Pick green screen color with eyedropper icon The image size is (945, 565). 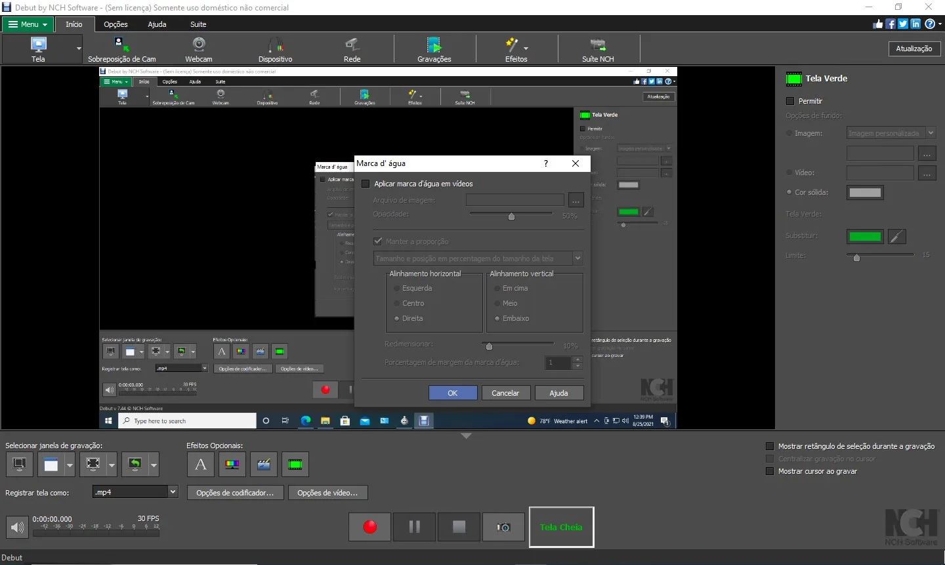coord(897,236)
